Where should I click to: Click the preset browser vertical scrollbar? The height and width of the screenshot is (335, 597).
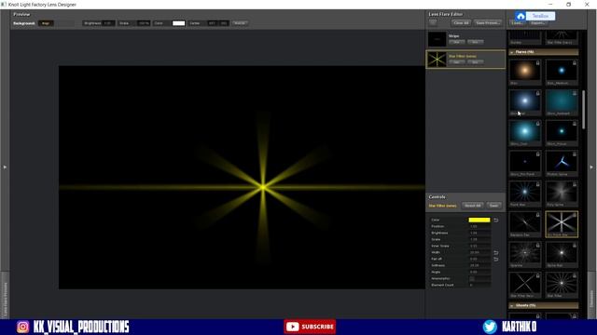tap(584, 110)
